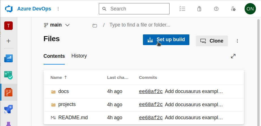Open commit ee68af2c in docs row

coord(151,92)
